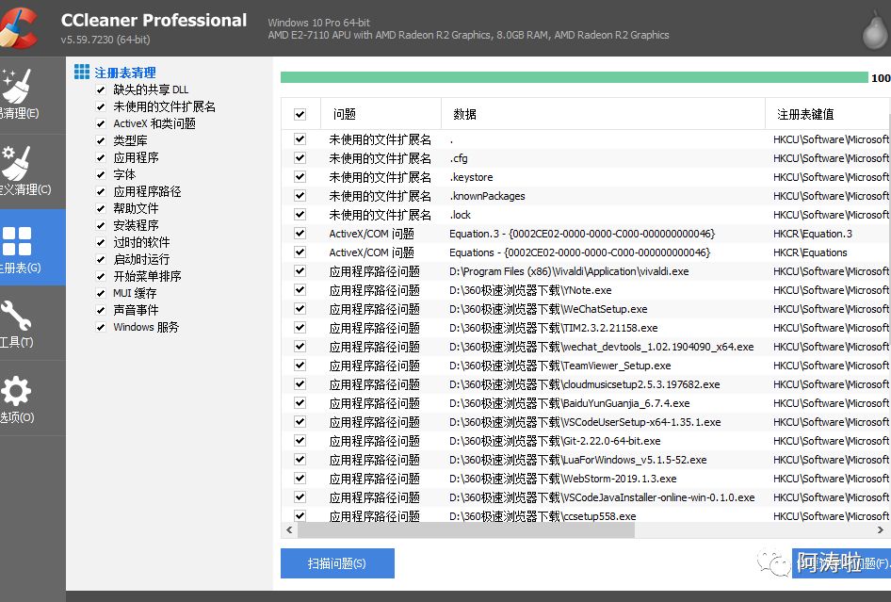Toggle the 声音事件 checkbox
Viewport: 891px width, 602px height.
[x=101, y=310]
